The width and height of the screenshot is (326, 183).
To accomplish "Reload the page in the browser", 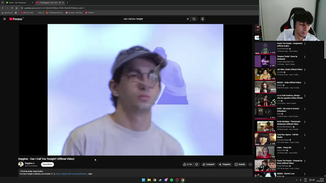I will [12, 8].
